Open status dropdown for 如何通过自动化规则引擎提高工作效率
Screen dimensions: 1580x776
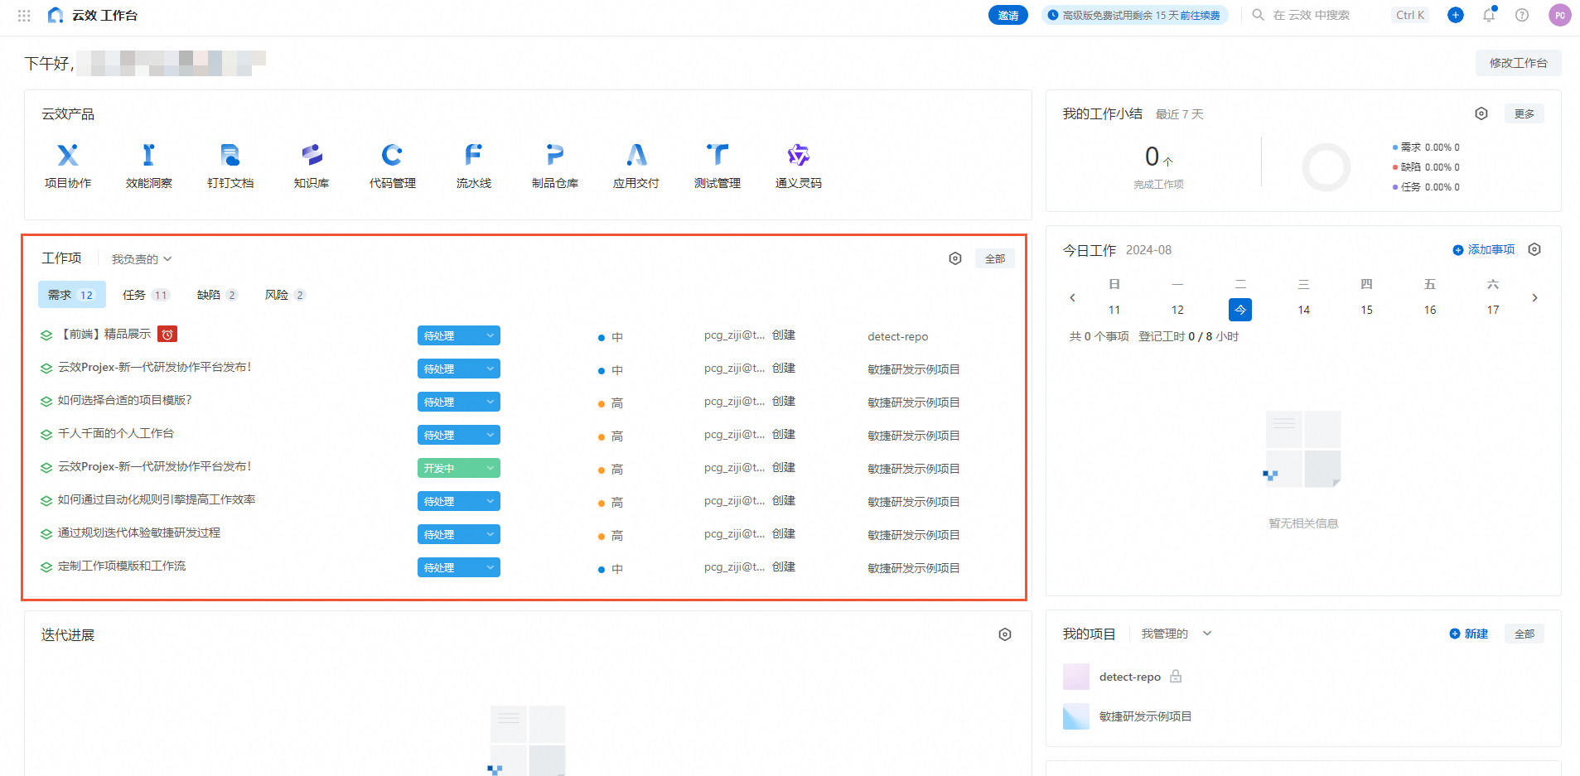tap(459, 501)
